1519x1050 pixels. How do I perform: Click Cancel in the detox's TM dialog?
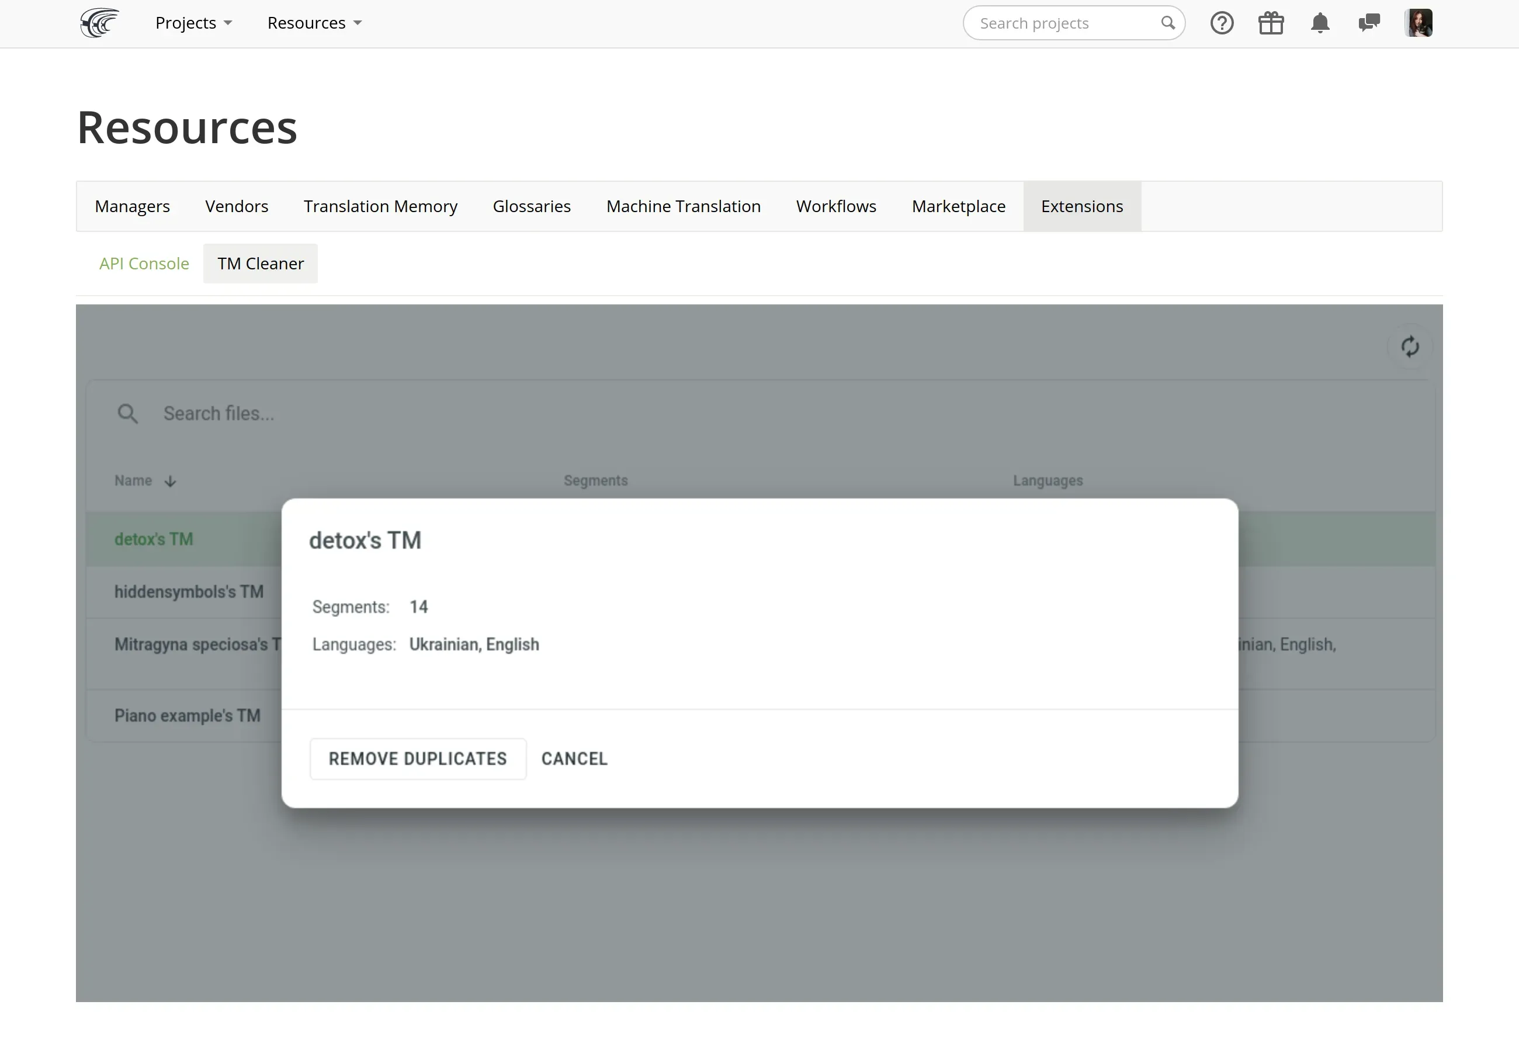[x=574, y=758]
